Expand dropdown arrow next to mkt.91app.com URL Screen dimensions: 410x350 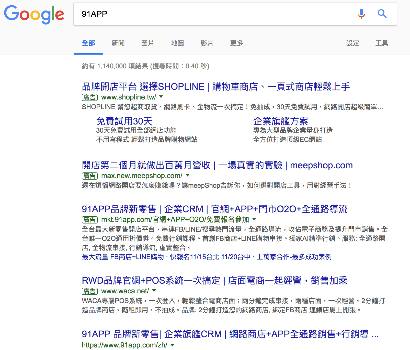pyautogui.click(x=254, y=219)
